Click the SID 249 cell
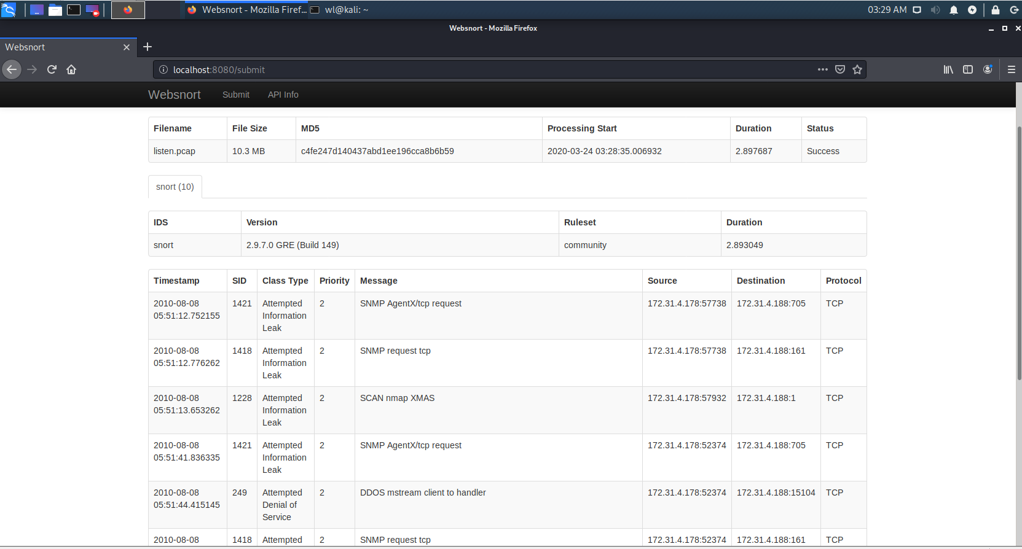 [x=242, y=505]
